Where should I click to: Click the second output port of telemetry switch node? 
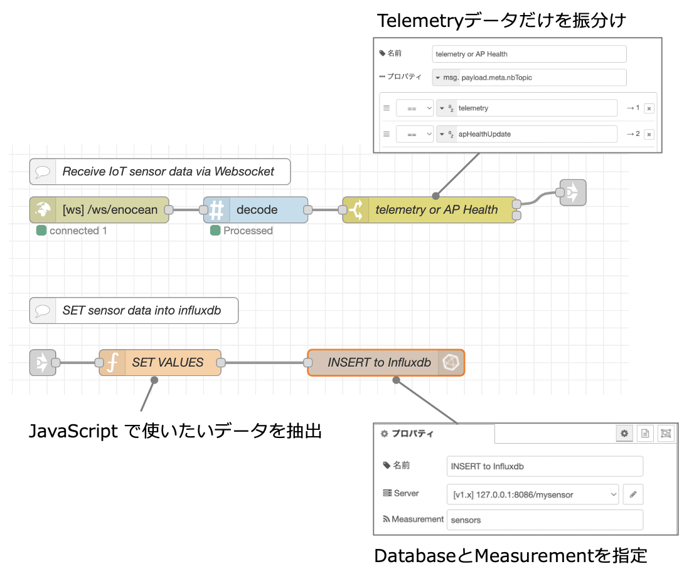pos(516,216)
